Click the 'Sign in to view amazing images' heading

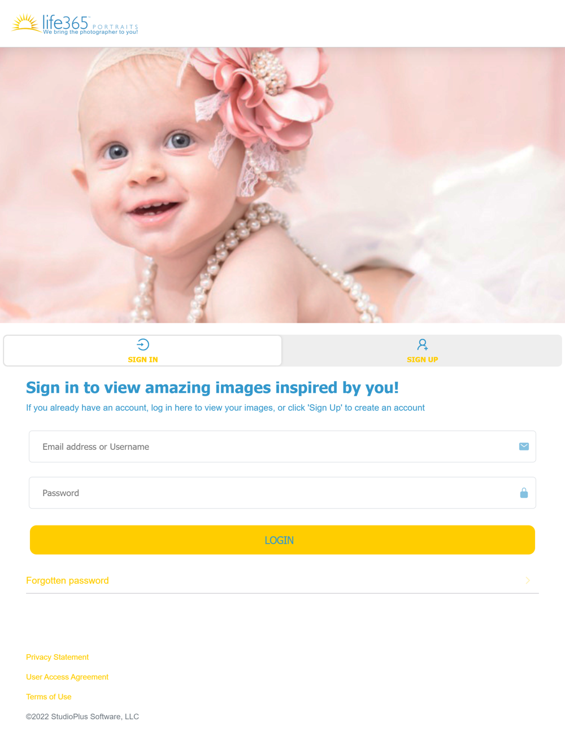tap(212, 387)
